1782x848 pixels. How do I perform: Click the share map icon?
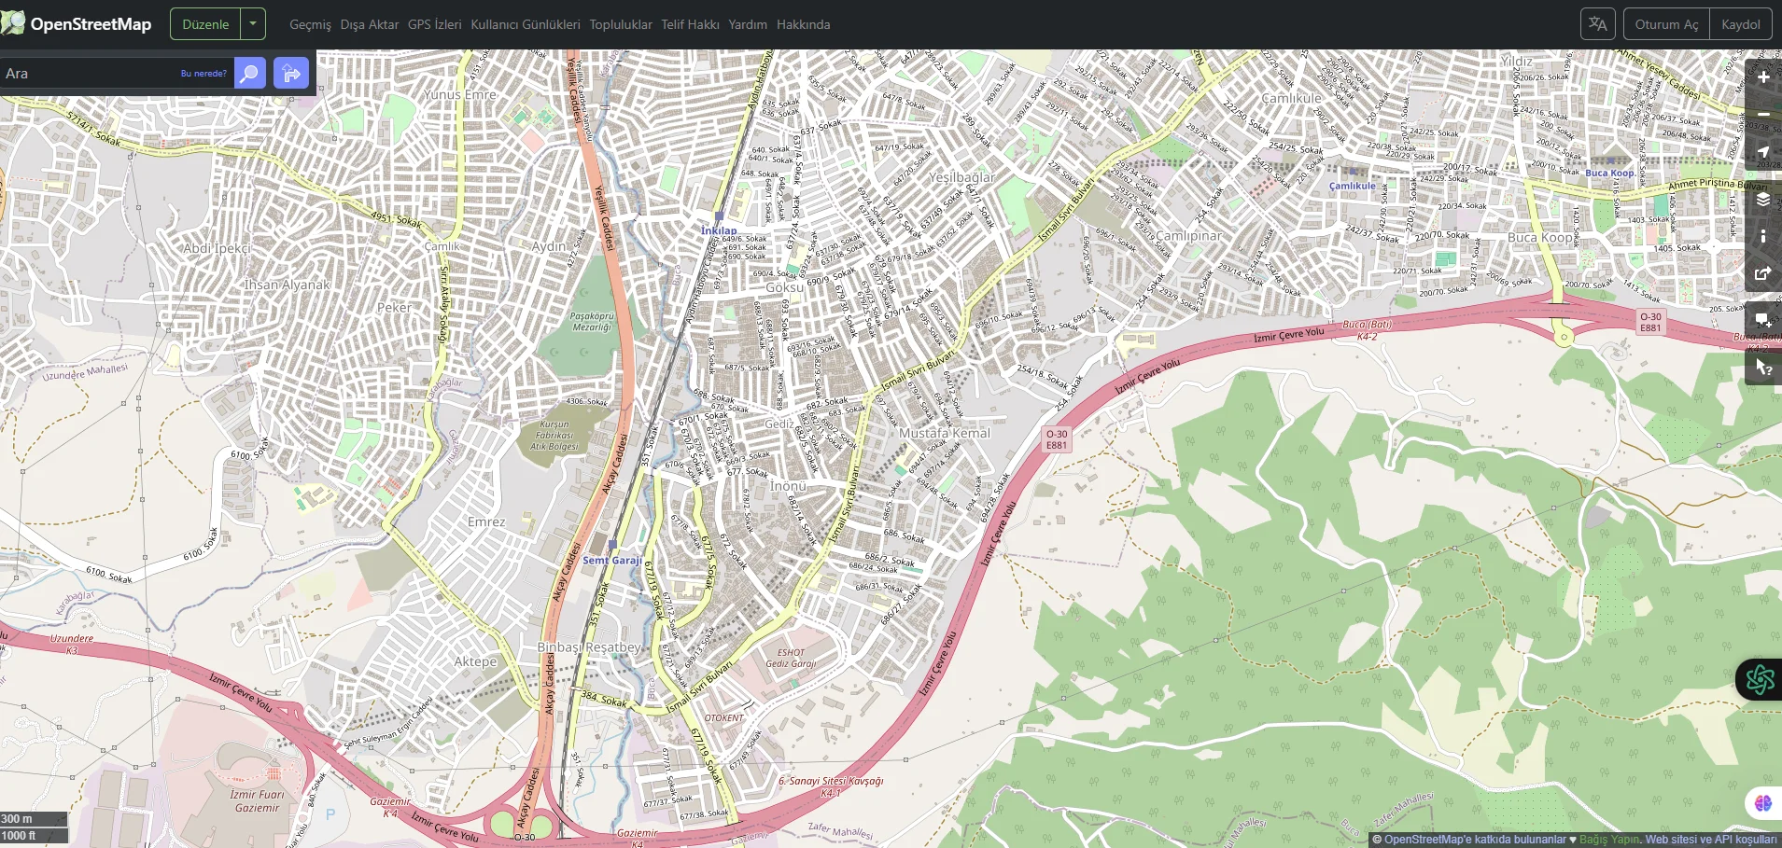(x=1762, y=273)
